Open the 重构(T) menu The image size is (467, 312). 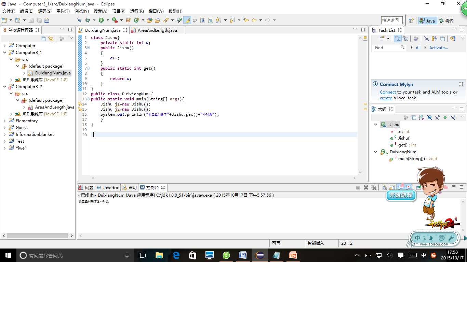coord(63,11)
